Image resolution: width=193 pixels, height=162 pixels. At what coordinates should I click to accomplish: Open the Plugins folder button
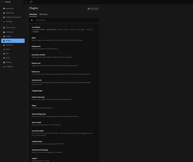click(93, 9)
